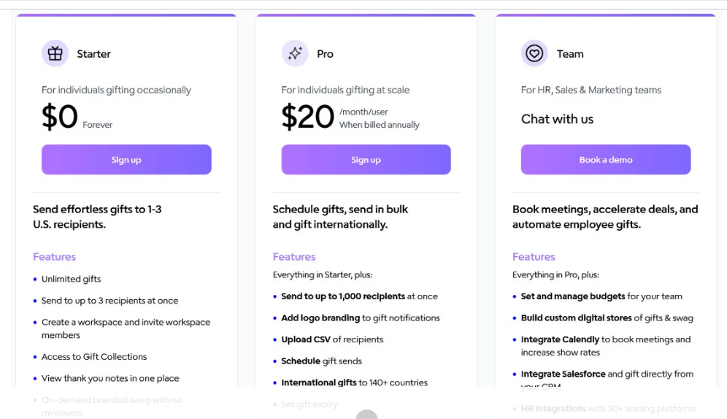Click the gray circle at page bottom
The width and height of the screenshot is (727, 419).
pyautogui.click(x=366, y=415)
